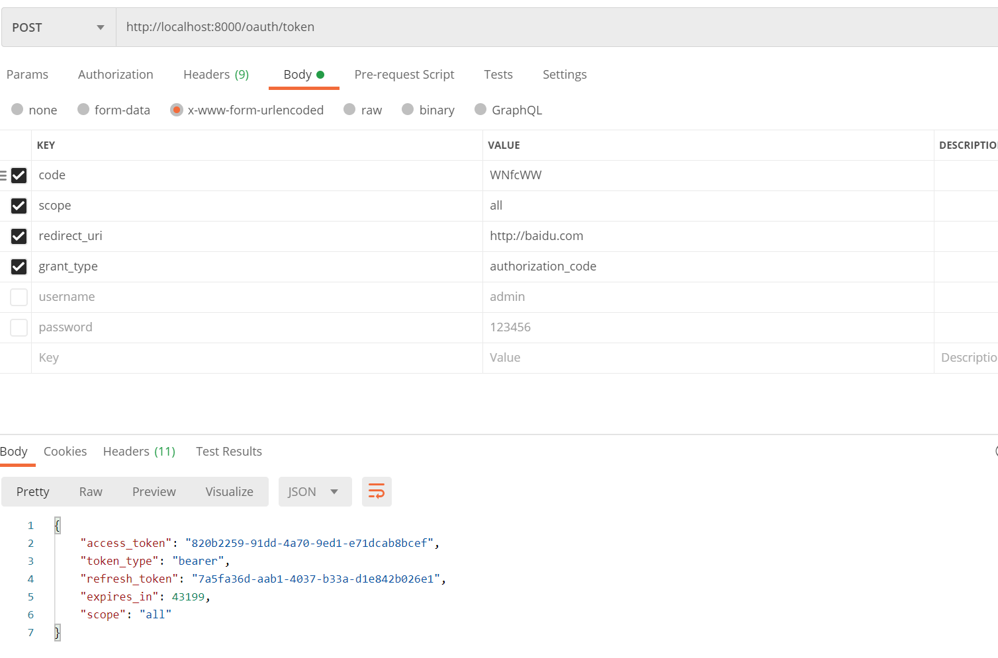
Task: Open the request Headers (9) tab
Action: click(x=216, y=75)
